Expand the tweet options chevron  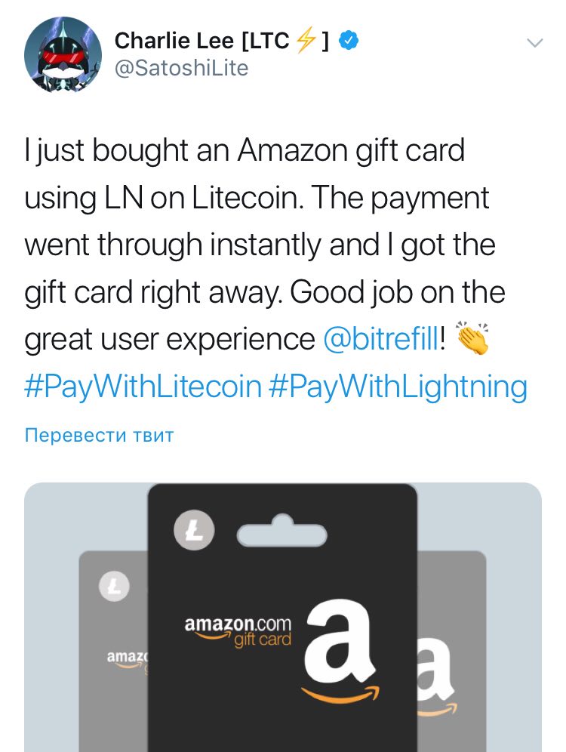pyautogui.click(x=534, y=43)
